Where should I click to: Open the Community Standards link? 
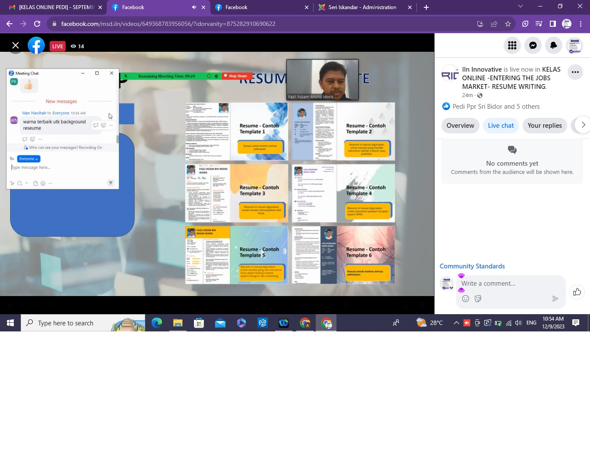(x=472, y=266)
